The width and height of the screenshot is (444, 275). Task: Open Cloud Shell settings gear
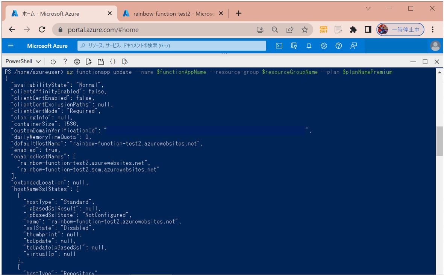pos(77,62)
